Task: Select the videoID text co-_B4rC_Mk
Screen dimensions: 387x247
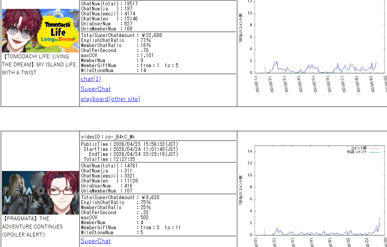Action: point(120,137)
